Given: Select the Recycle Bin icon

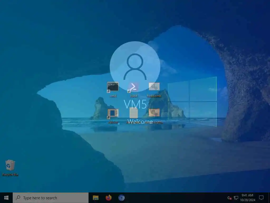Looking at the screenshot, I should [10, 165].
